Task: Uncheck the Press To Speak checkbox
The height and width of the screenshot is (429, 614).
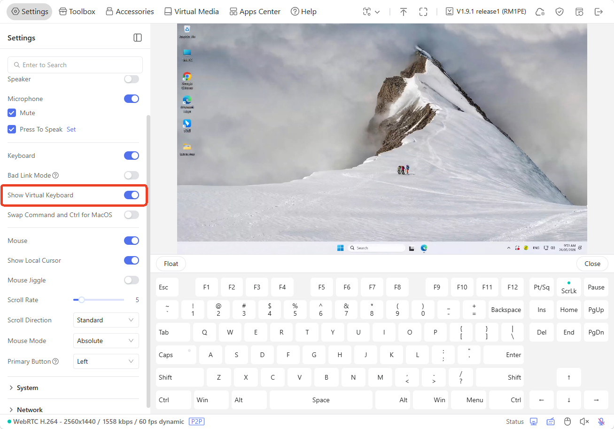Action: (12, 129)
